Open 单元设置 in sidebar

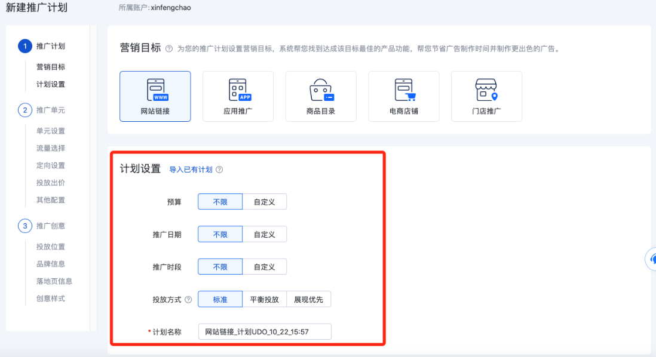click(x=51, y=131)
